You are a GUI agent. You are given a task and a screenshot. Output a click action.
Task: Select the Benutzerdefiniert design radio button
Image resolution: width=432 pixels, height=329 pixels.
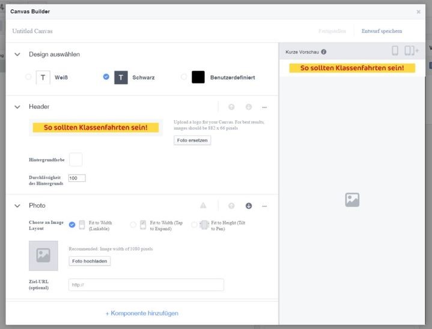coord(184,77)
